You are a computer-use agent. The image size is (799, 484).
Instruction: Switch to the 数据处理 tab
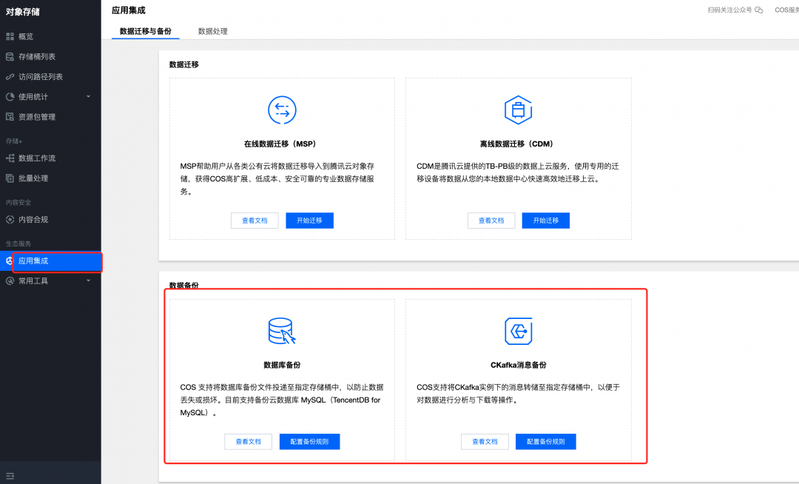pyautogui.click(x=212, y=31)
